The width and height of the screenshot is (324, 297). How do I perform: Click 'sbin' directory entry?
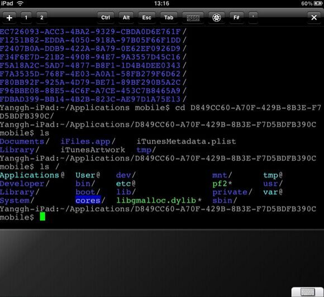coord(222,200)
